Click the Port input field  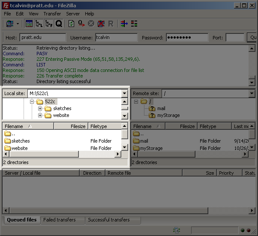(235, 37)
